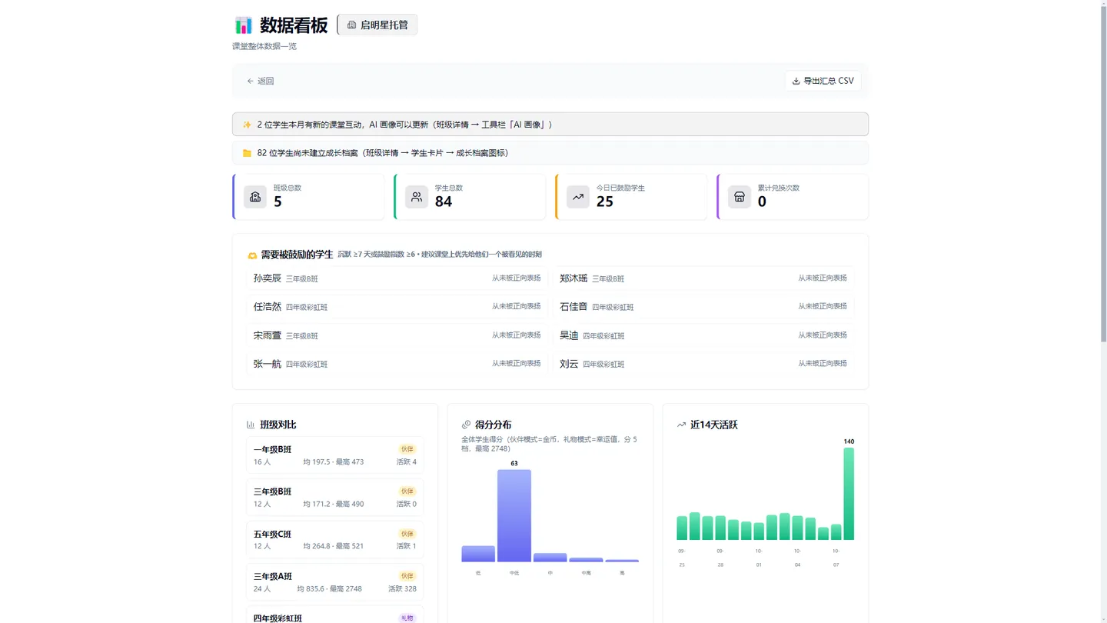Click the page's vertical scrollbar

coord(1103,173)
